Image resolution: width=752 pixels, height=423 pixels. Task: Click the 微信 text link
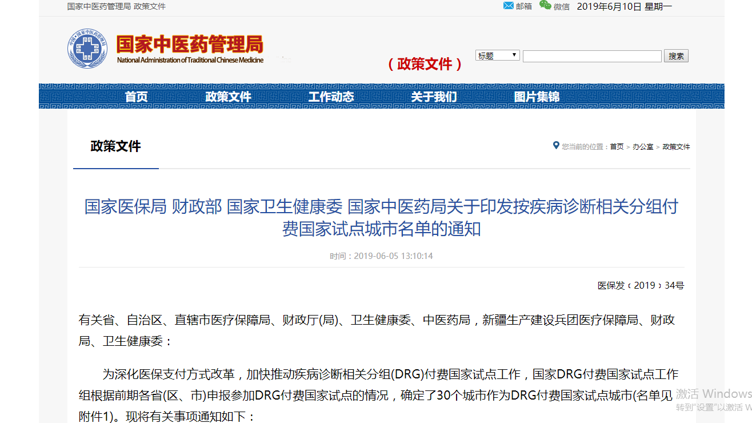click(562, 6)
